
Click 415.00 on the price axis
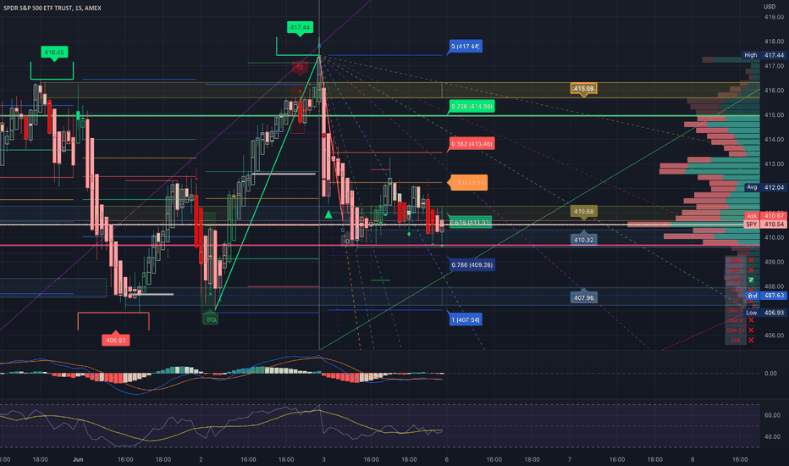pos(774,115)
